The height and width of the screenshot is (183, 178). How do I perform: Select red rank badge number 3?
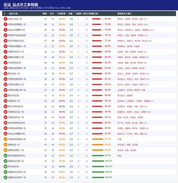(x=5, y=30)
